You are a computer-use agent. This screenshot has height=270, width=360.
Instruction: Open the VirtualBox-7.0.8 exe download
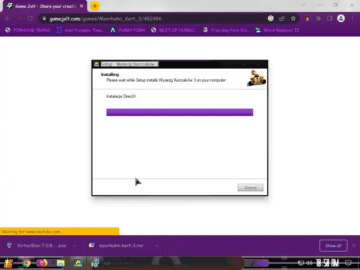(x=41, y=245)
